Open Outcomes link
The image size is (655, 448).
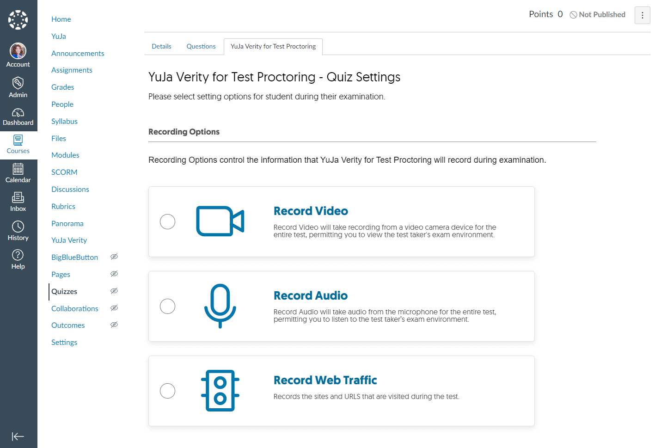pyautogui.click(x=68, y=325)
